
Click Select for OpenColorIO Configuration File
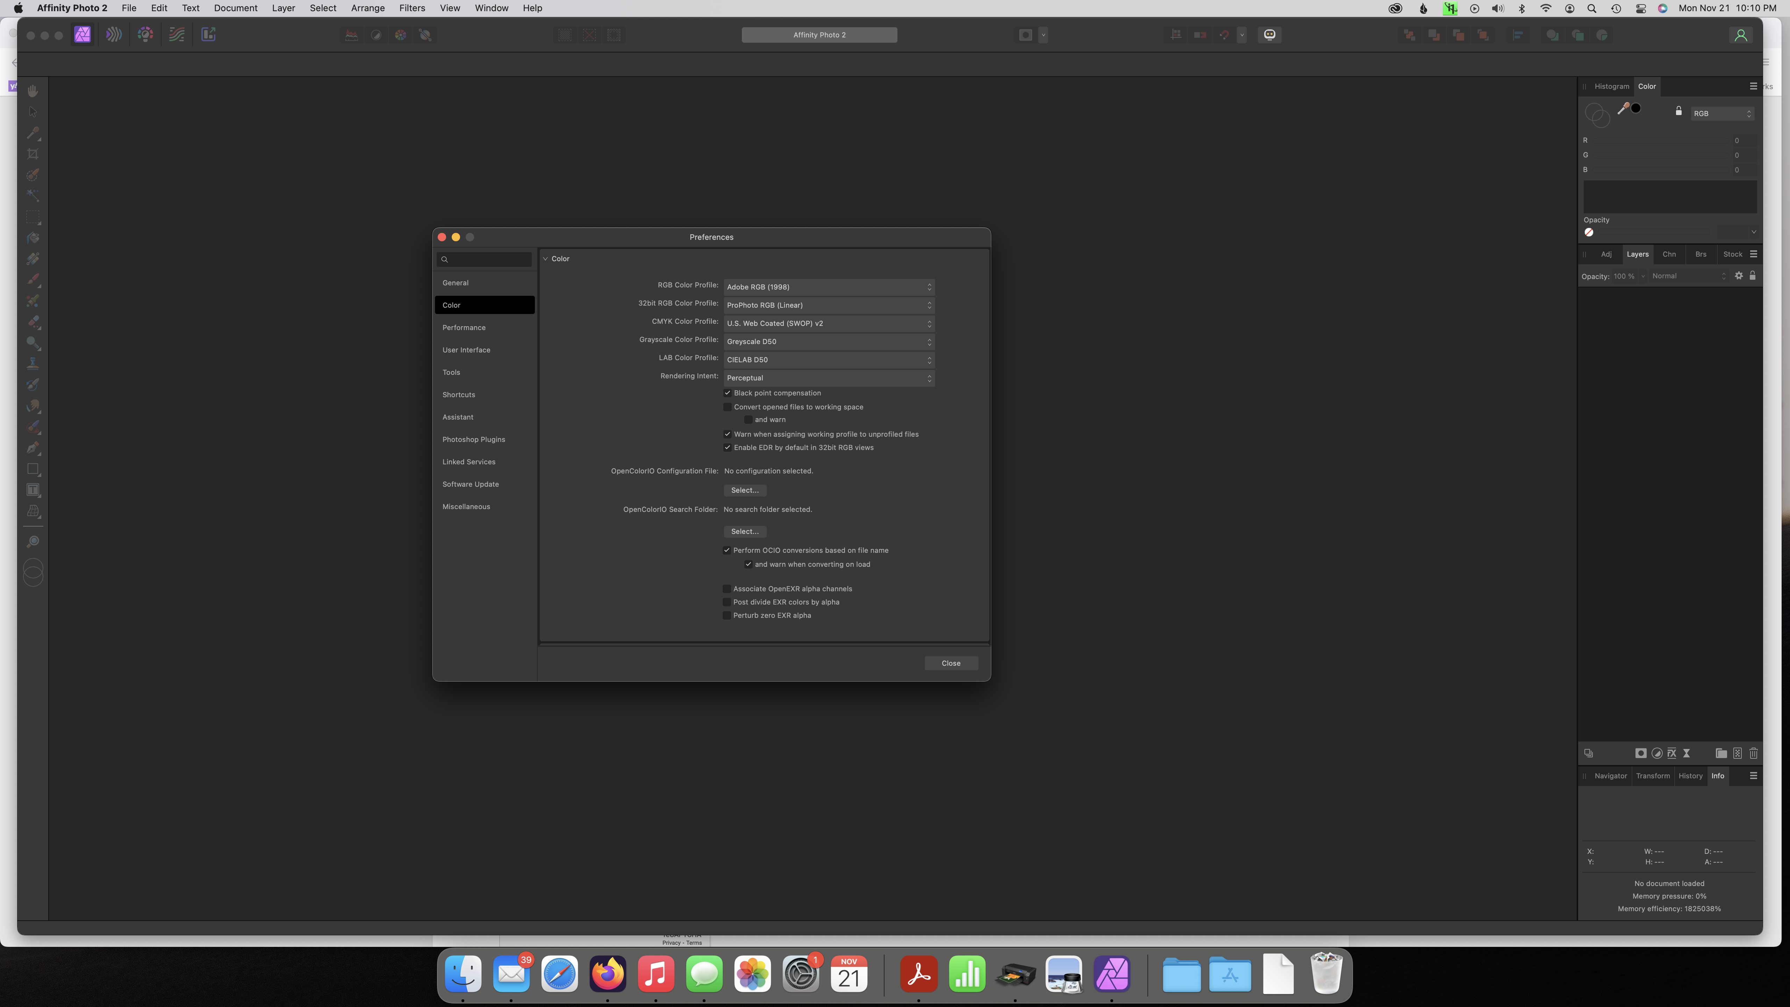(x=745, y=491)
